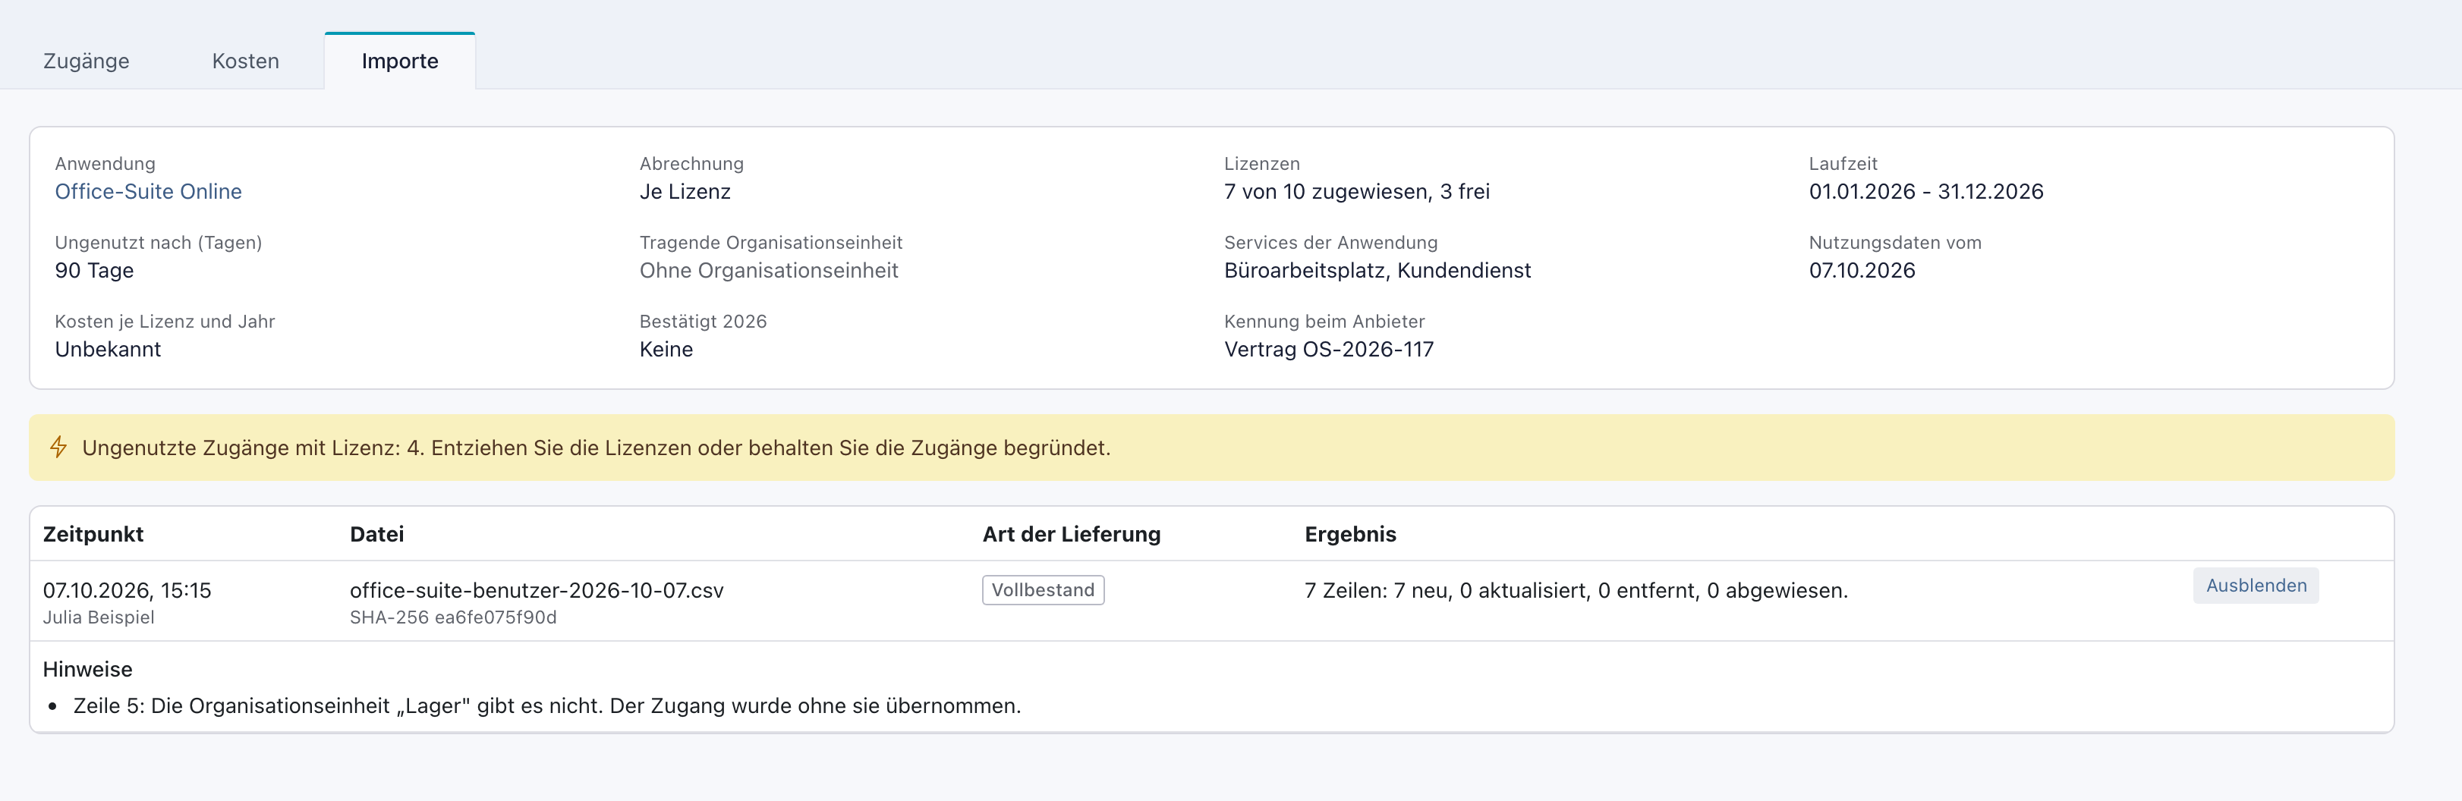2462x801 pixels.
Task: Click the timestamp 07.10.2026, 15:15
Action: [127, 590]
